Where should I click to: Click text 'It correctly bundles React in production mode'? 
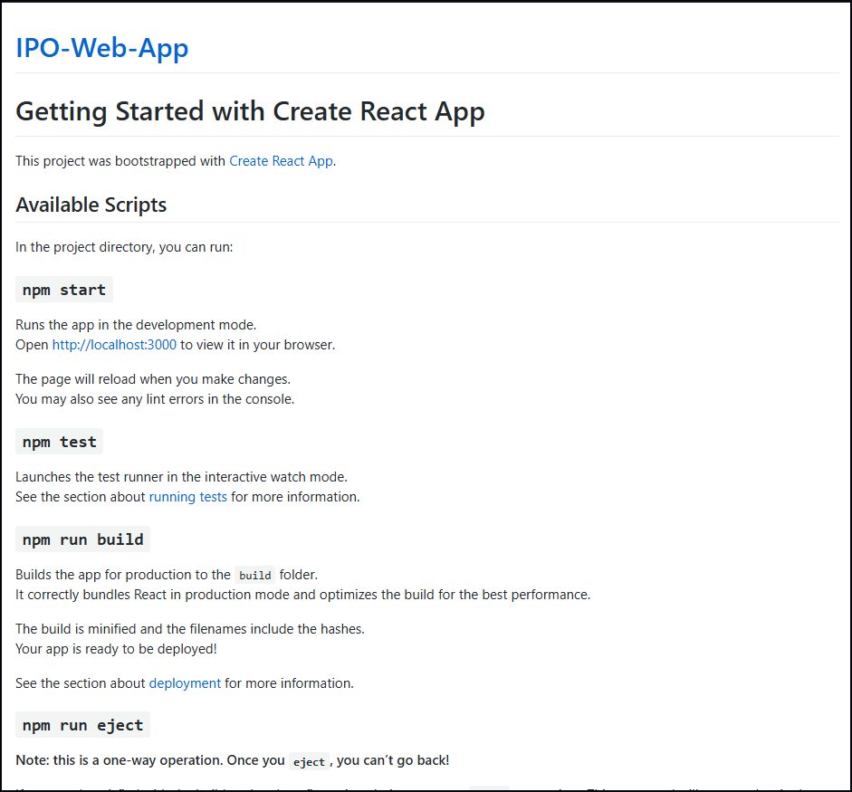point(152,595)
